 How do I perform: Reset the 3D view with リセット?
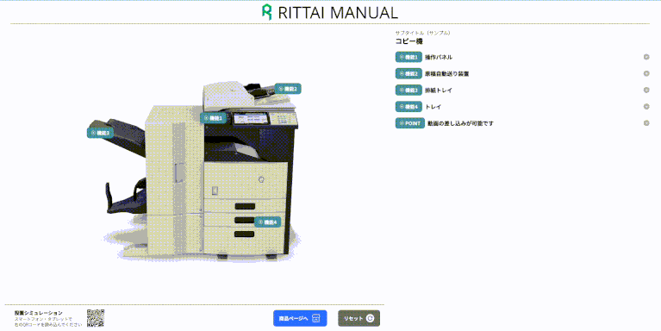pos(359,318)
